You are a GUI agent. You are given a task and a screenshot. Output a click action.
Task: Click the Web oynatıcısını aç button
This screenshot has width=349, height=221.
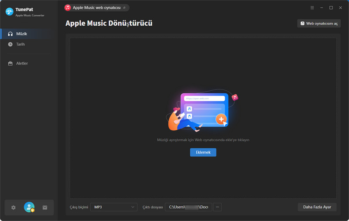tap(318, 24)
